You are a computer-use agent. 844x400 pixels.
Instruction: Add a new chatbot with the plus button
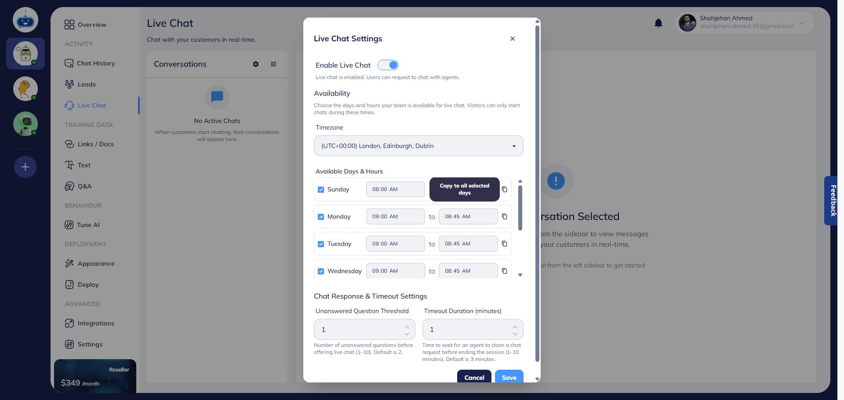point(25,166)
